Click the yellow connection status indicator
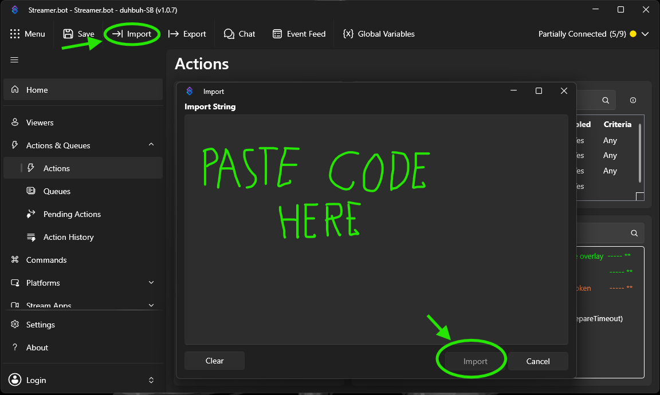 (632, 34)
